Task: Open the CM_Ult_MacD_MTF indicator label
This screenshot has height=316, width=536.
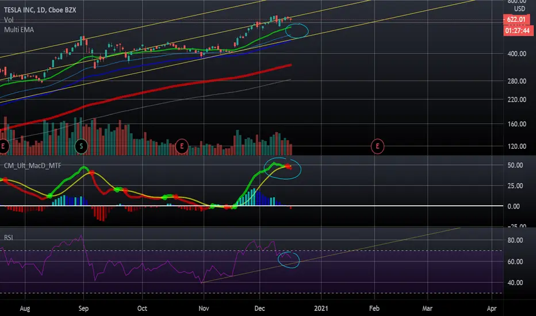Action: (x=32, y=165)
